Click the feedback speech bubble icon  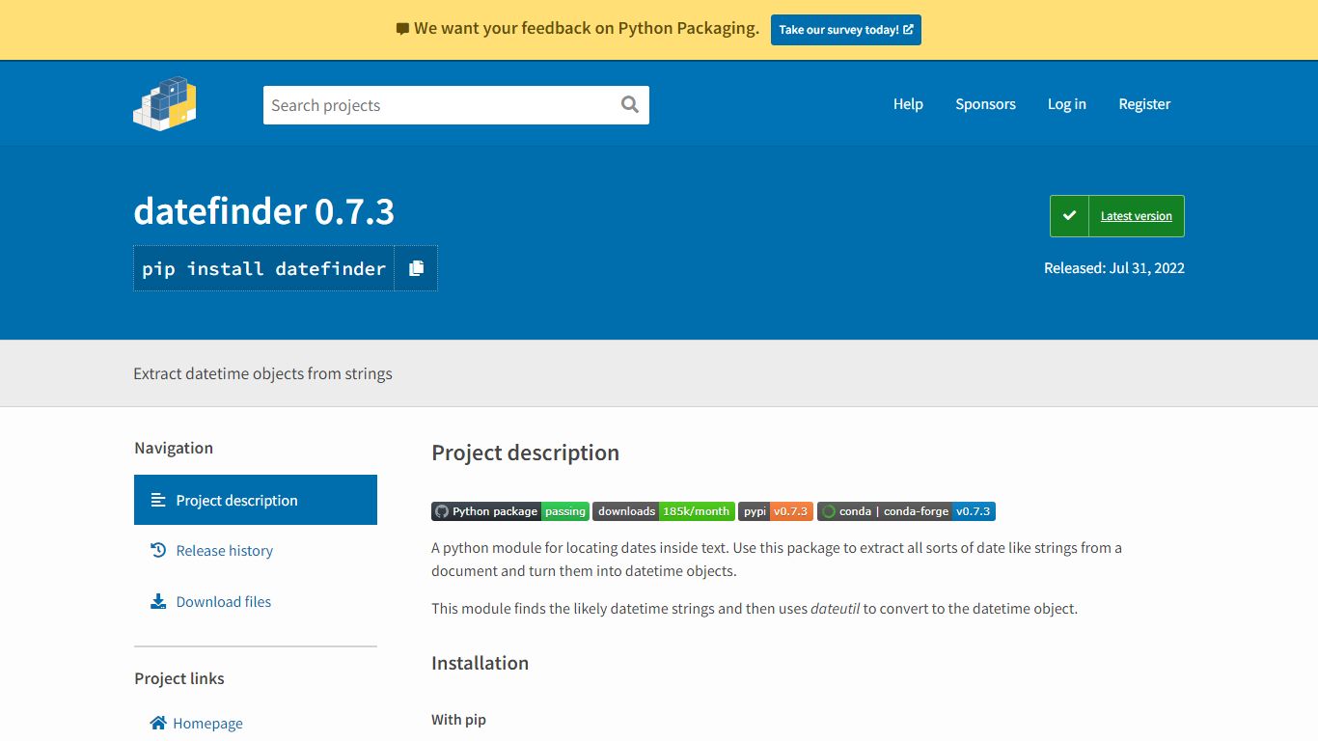coord(402,29)
